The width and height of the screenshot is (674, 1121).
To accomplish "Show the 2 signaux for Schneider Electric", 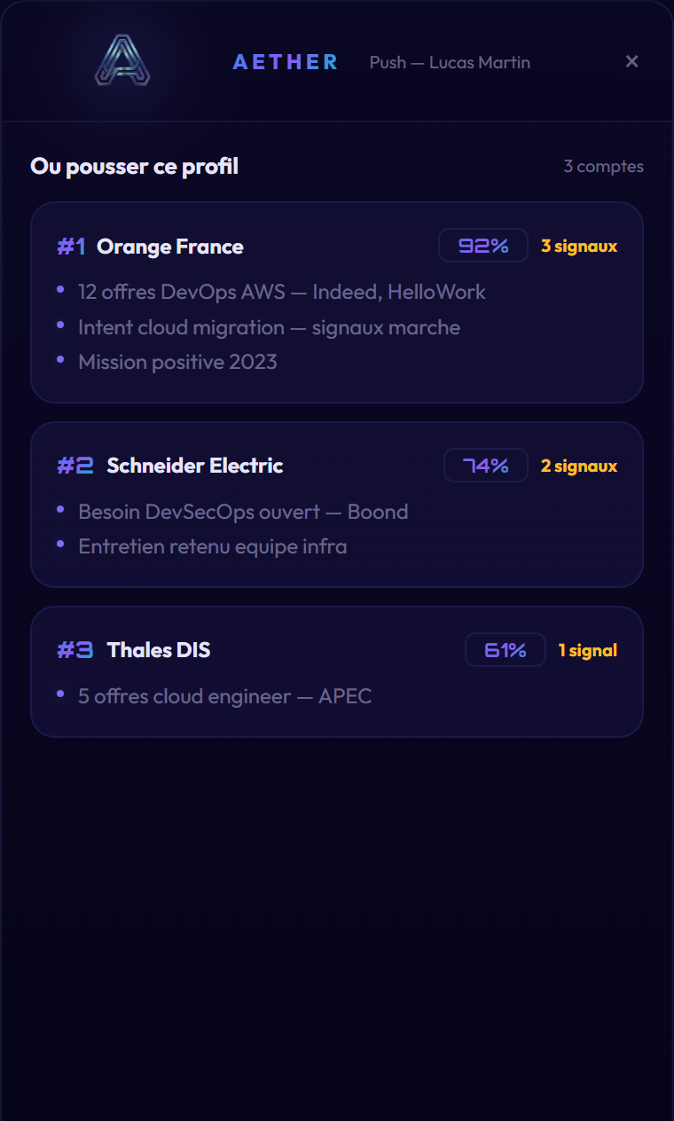I will coord(579,466).
